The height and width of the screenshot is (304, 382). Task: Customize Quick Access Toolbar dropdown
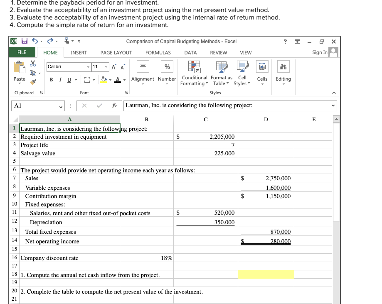pyautogui.click(x=79, y=42)
